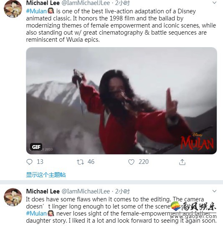Click 显示这个主题帖 to show thread

click(x=46, y=175)
